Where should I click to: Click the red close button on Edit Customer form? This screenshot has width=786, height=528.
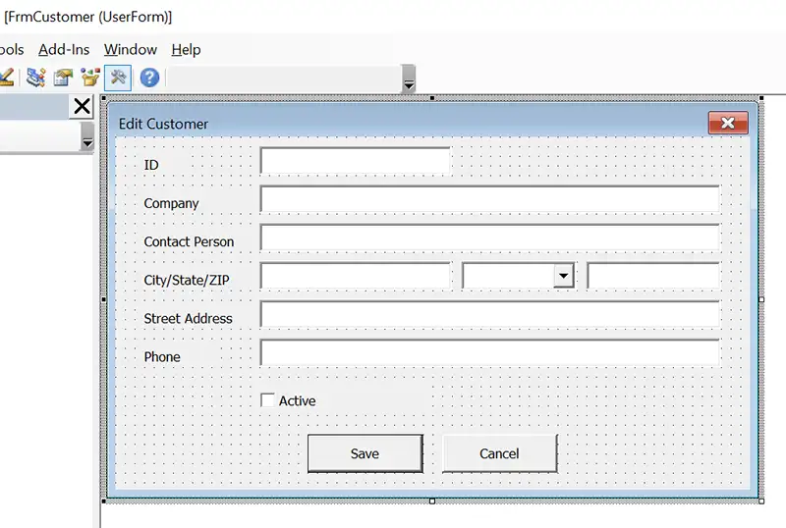(728, 123)
